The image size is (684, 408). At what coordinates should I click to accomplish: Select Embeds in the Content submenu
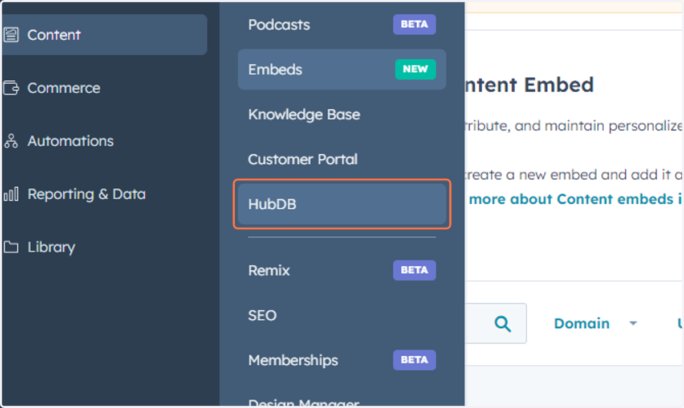(342, 69)
